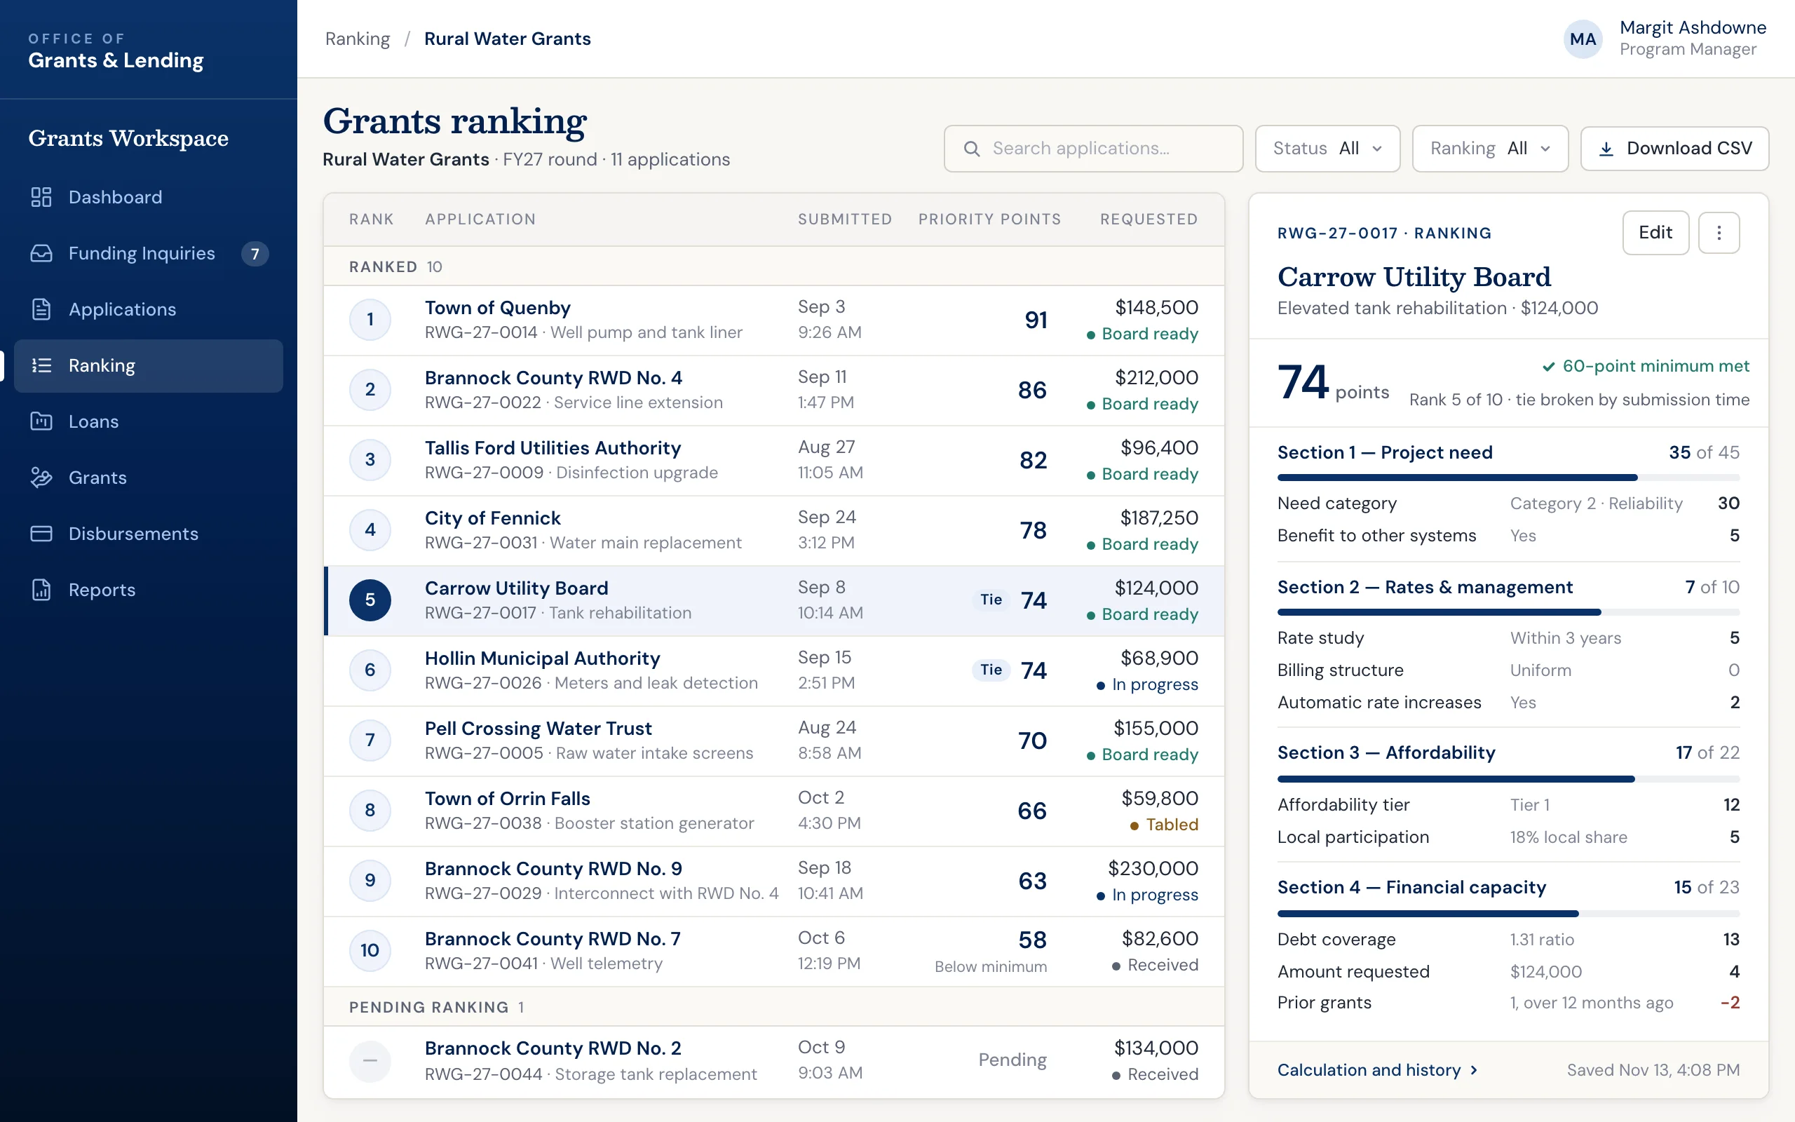
Task: Click In progress status on Brannock RWD No. 9
Action: click(x=1146, y=895)
